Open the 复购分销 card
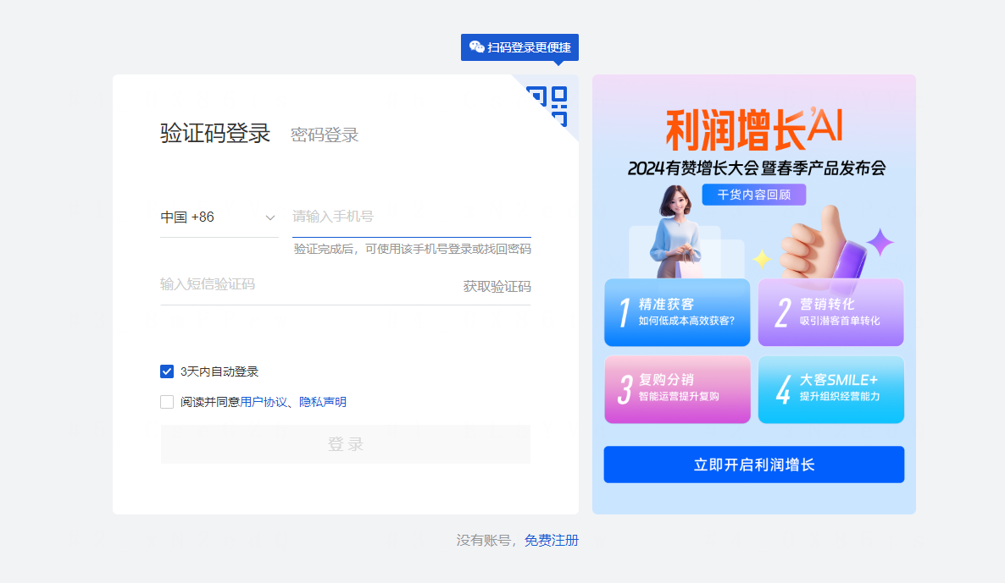 (x=677, y=389)
